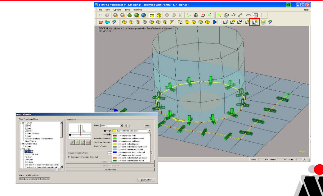Click the yellow box icon numbered 2
Image resolution: width=323 pixels, height=196 pixels.
(x=194, y=22)
